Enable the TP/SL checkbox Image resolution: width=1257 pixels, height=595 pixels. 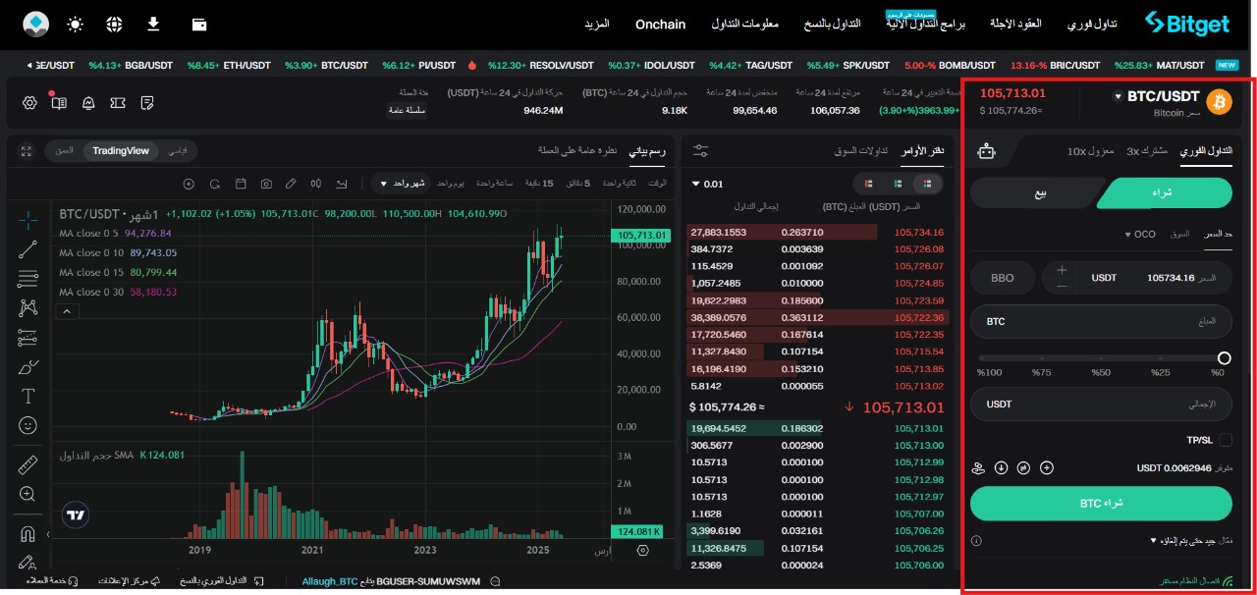click(x=1226, y=440)
